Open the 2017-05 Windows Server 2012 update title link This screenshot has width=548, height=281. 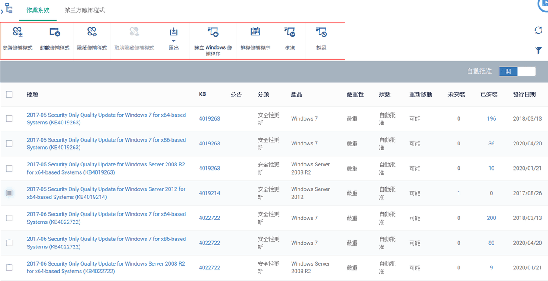(x=106, y=193)
